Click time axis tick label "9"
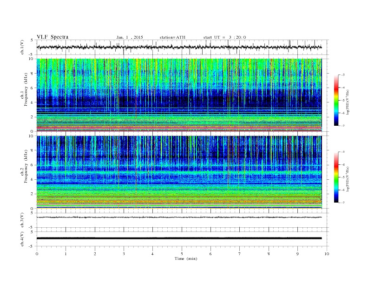This screenshot has height=285, width=368. [297, 254]
